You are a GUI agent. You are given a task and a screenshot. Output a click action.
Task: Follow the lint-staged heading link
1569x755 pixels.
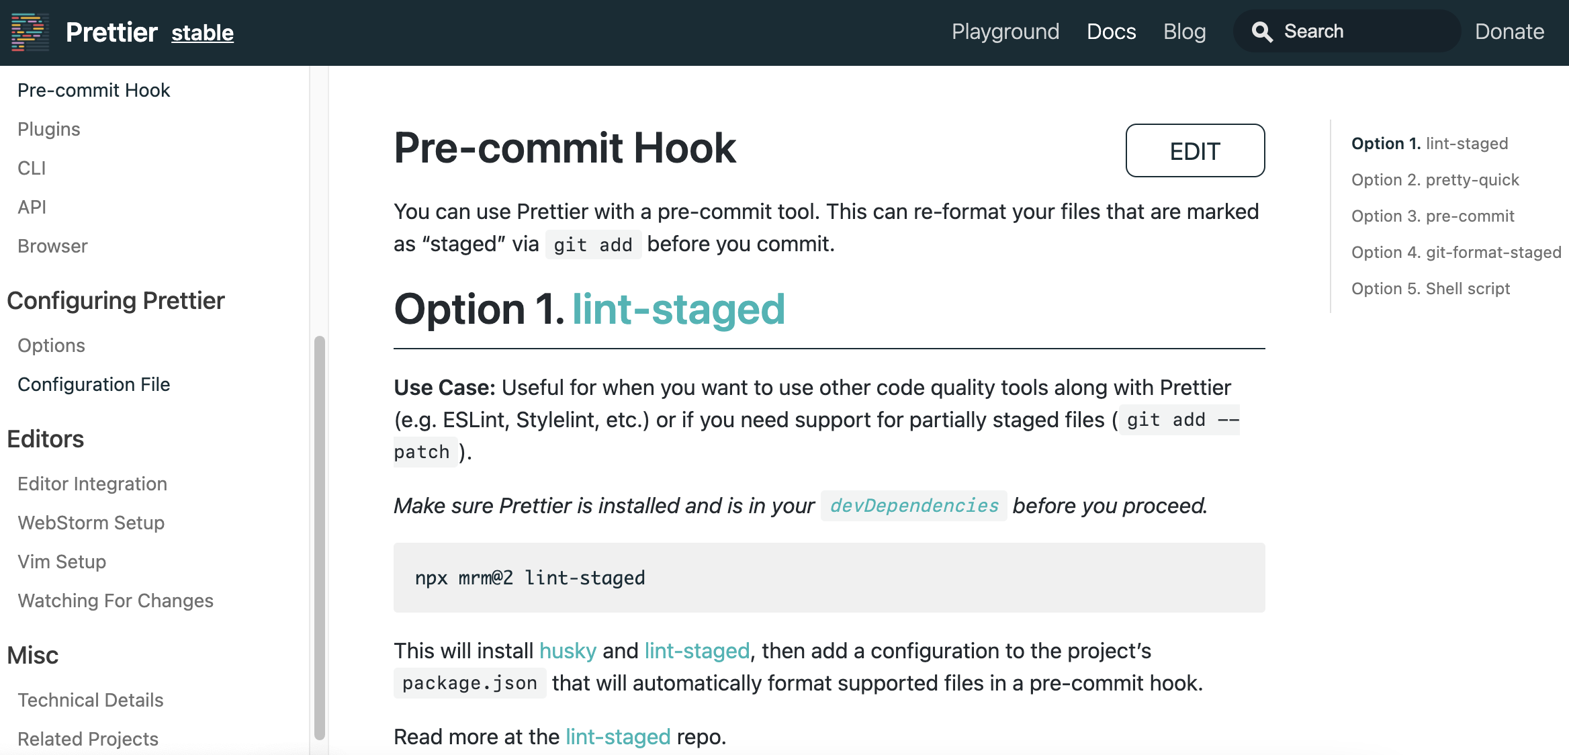point(678,310)
